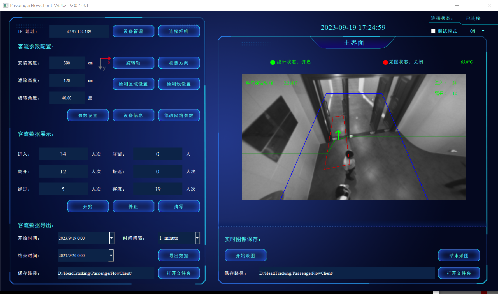Open 检测区域设置 detection area settings

click(133, 84)
